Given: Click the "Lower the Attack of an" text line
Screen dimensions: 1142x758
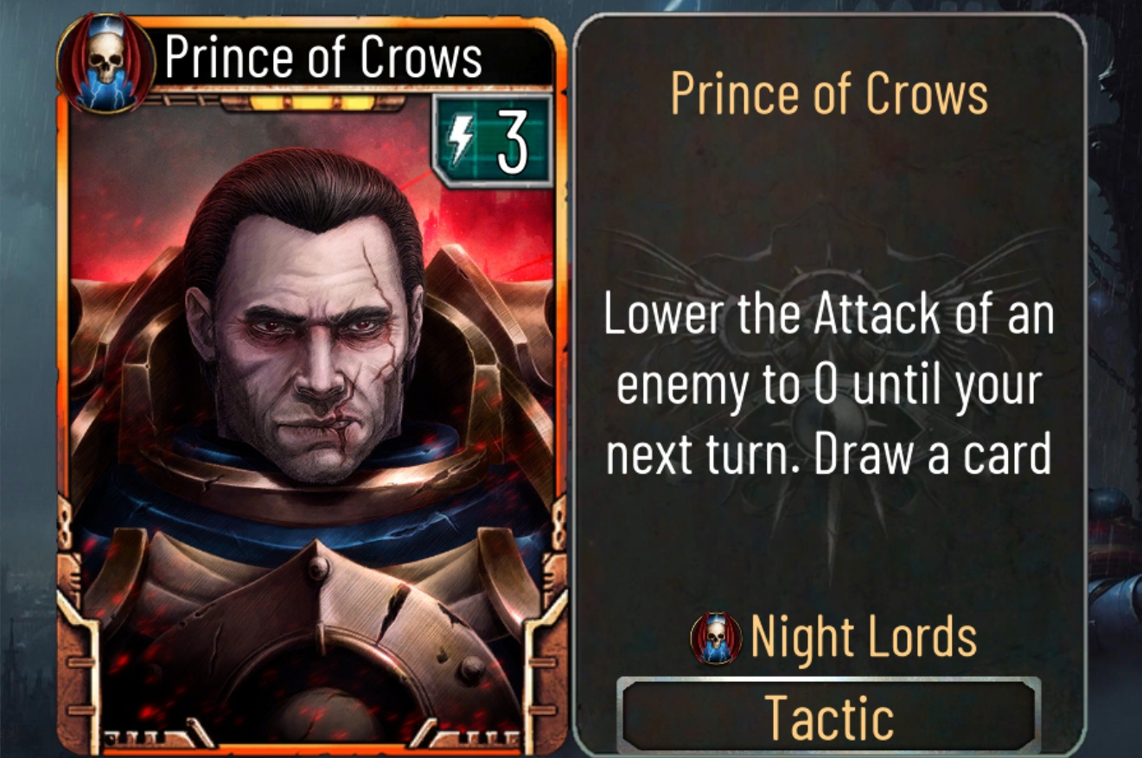Looking at the screenshot, I should [828, 315].
